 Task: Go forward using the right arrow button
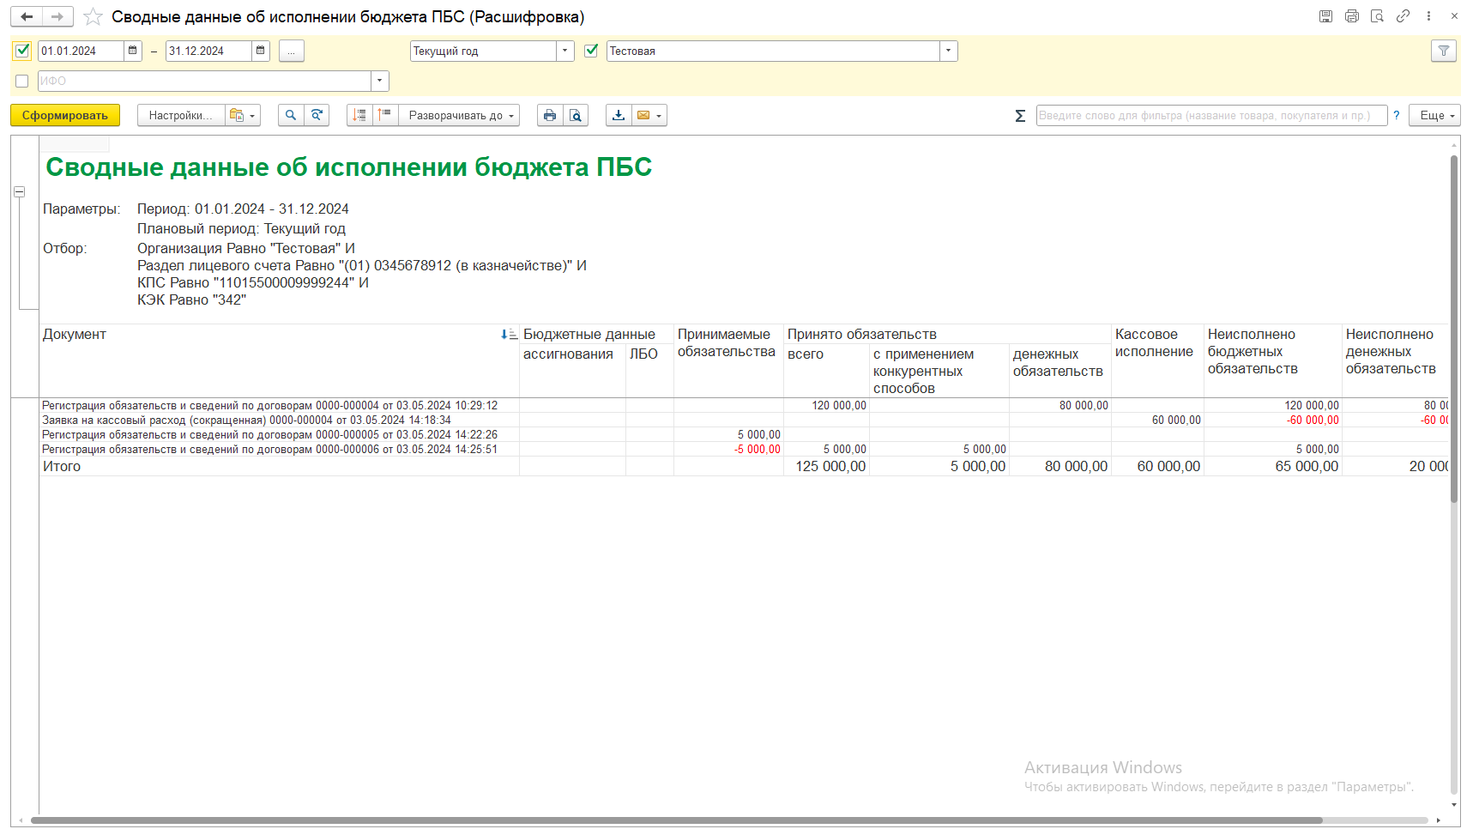57,17
